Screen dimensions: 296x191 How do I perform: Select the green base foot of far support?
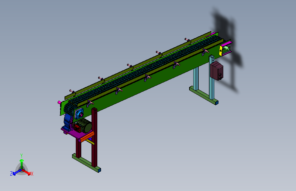[204, 95]
